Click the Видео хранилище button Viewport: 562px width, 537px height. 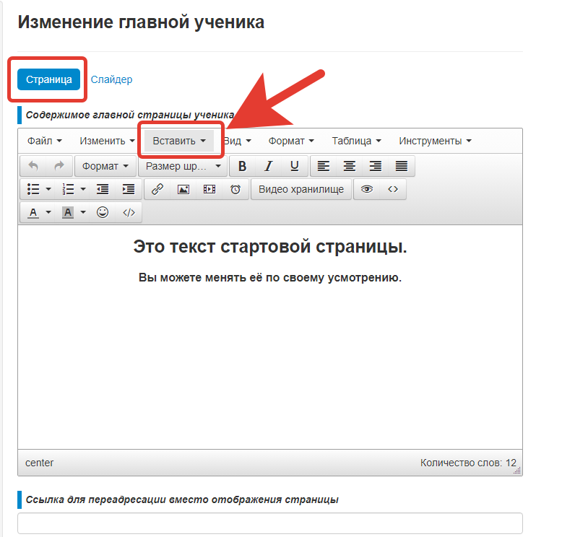pos(302,189)
